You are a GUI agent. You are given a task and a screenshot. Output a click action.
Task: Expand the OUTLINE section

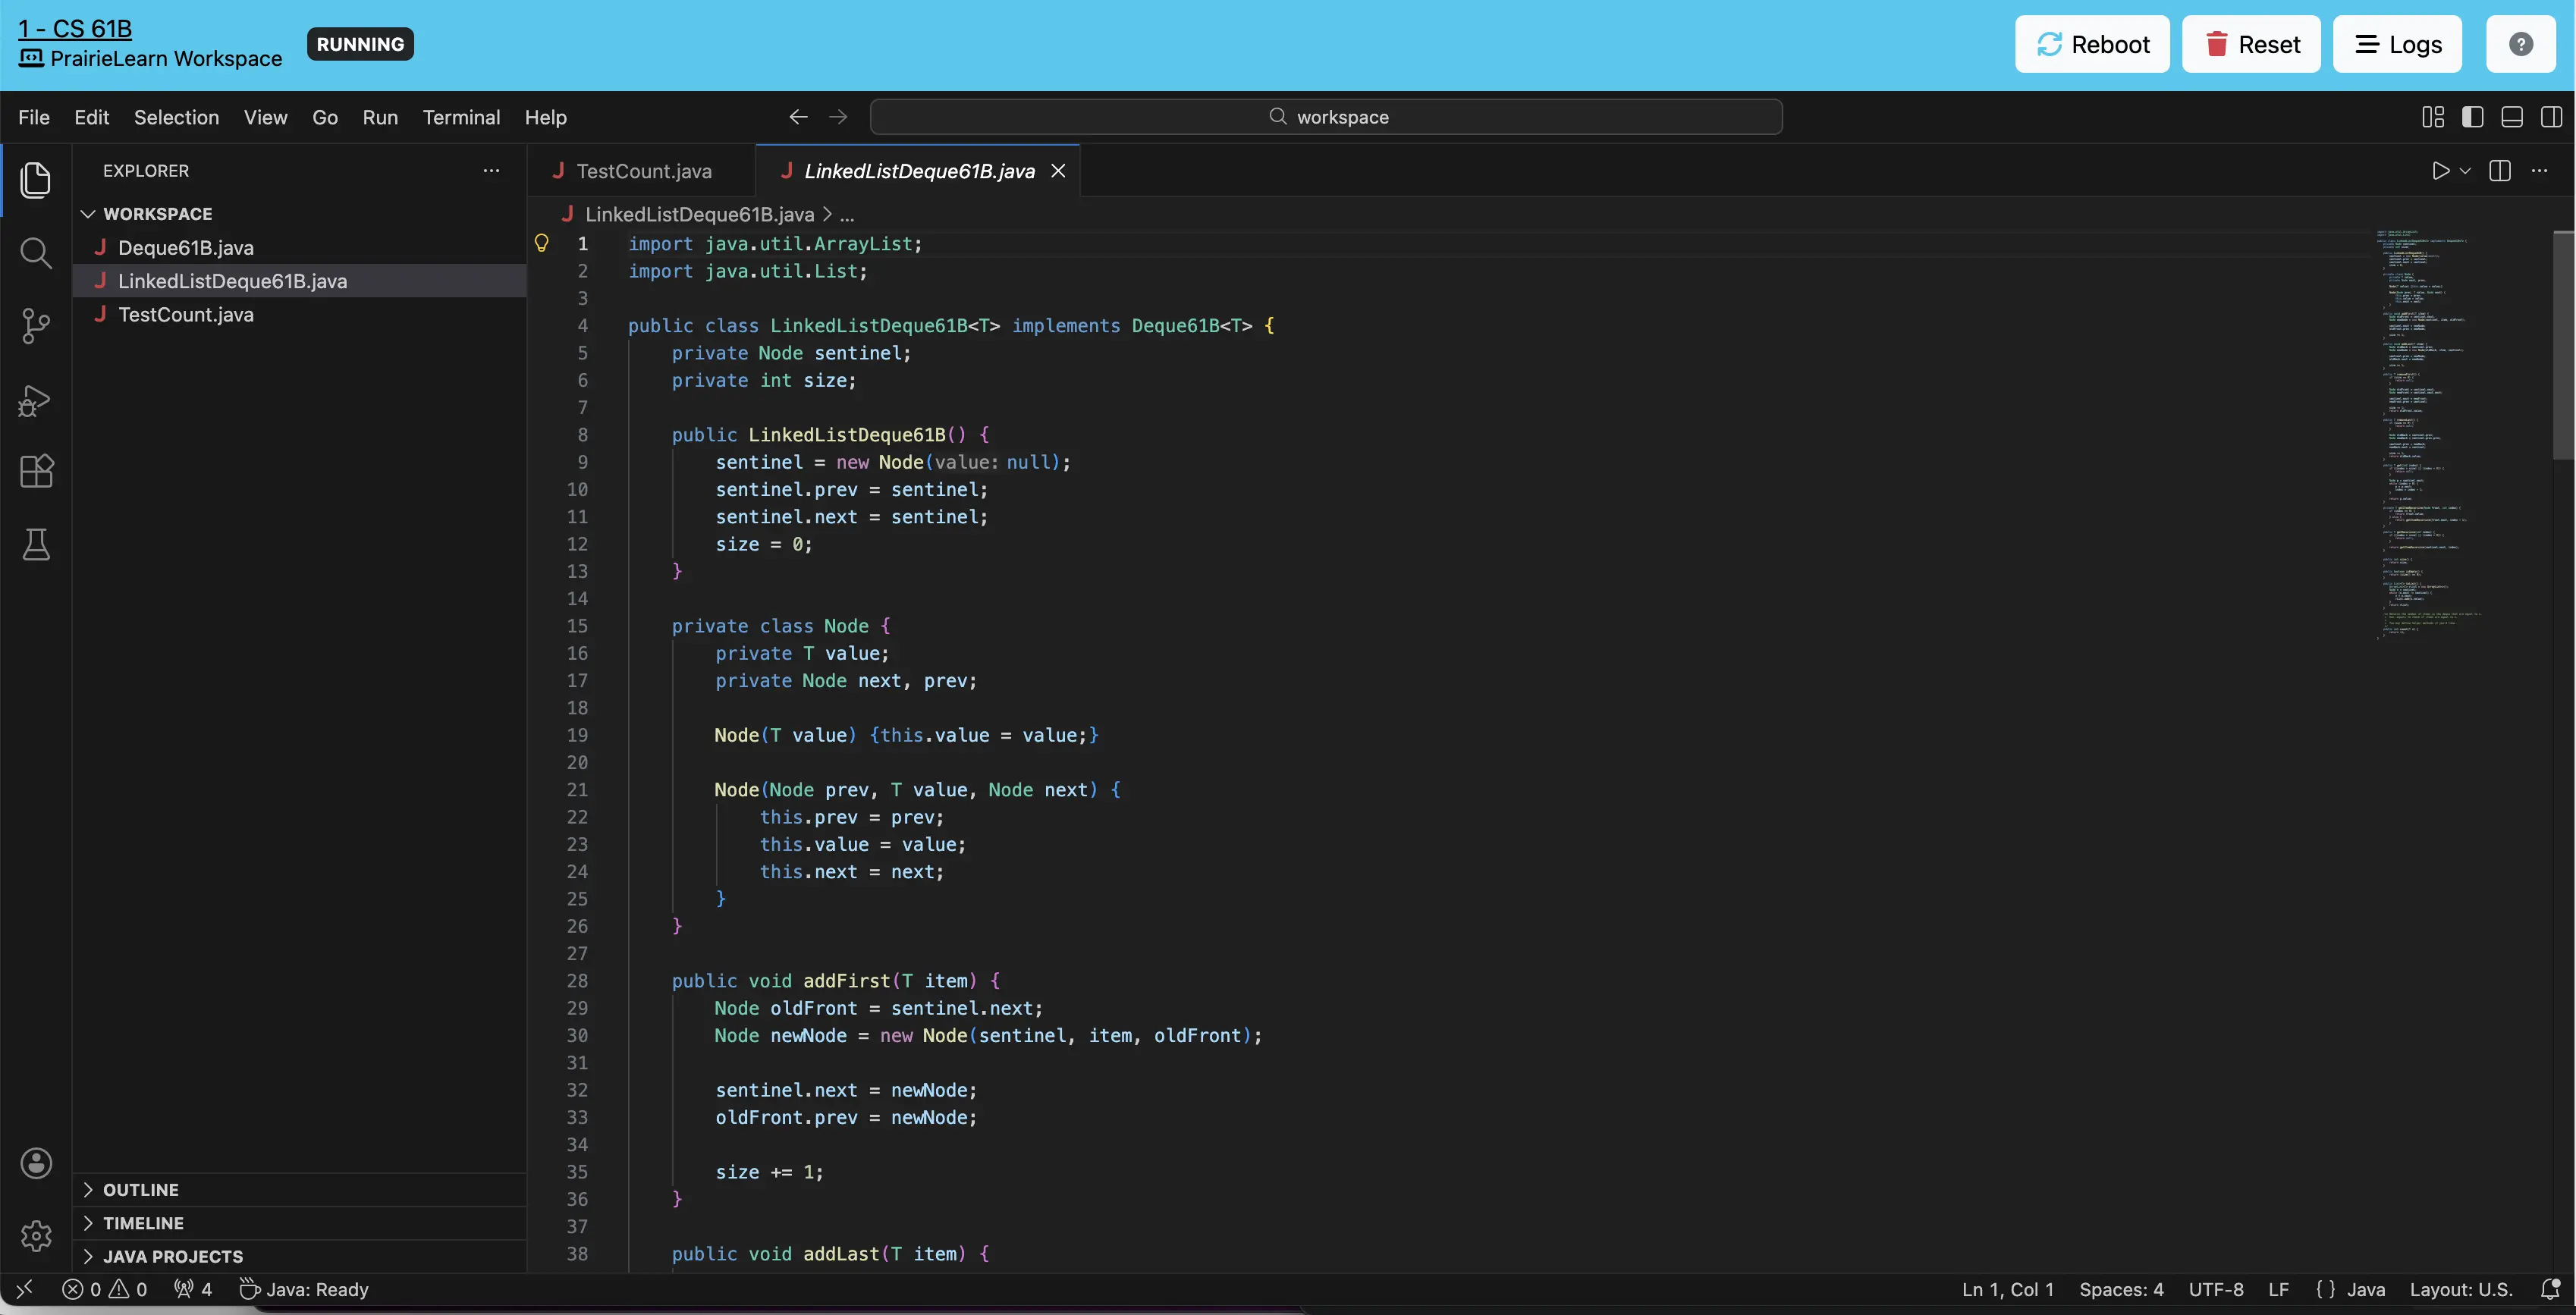click(141, 1190)
